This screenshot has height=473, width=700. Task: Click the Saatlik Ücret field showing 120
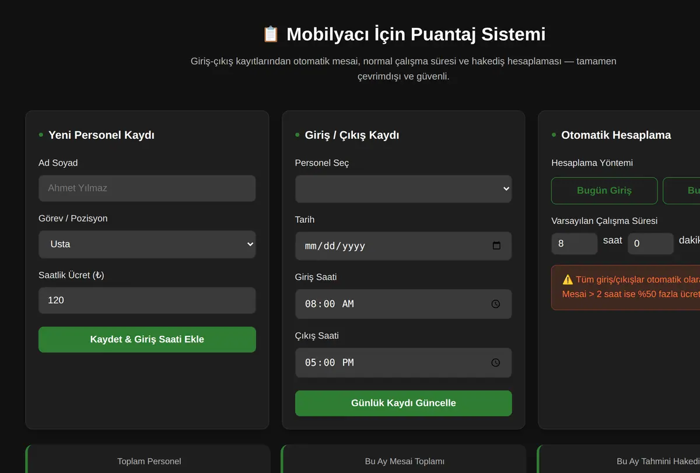147,300
